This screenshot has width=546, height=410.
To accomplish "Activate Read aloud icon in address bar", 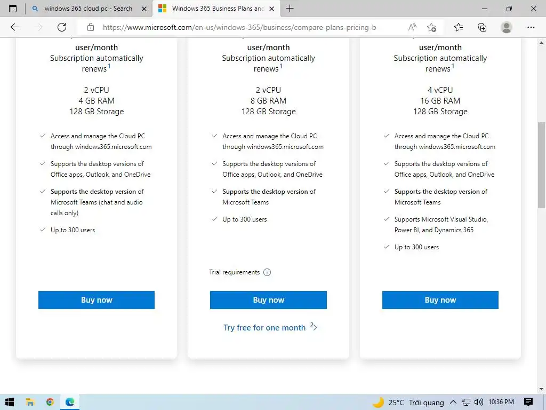I will point(412,27).
